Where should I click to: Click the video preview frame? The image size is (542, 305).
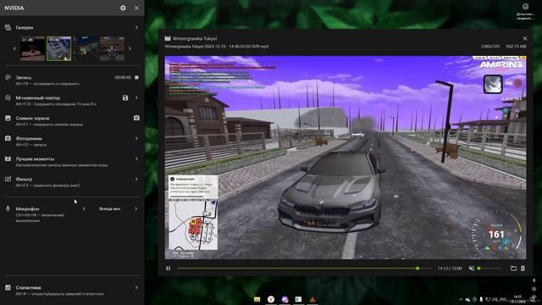point(346,158)
